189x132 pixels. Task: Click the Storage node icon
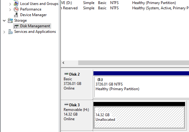point(10,20)
